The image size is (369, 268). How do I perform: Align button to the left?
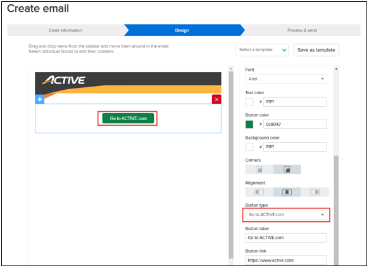tap(259, 192)
